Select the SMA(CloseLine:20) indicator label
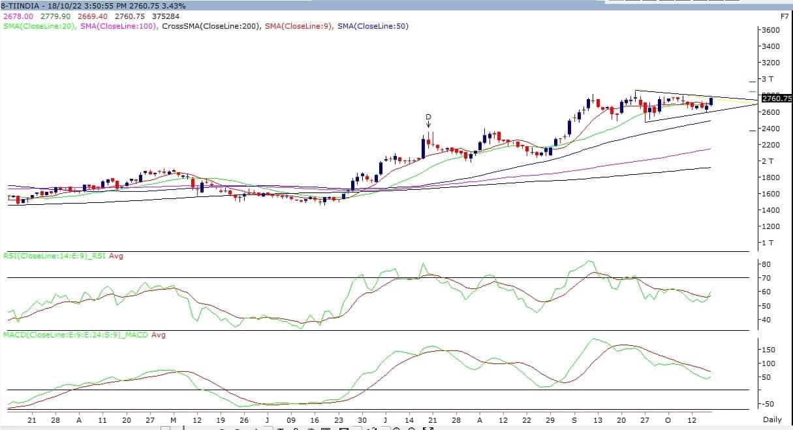 coord(39,26)
